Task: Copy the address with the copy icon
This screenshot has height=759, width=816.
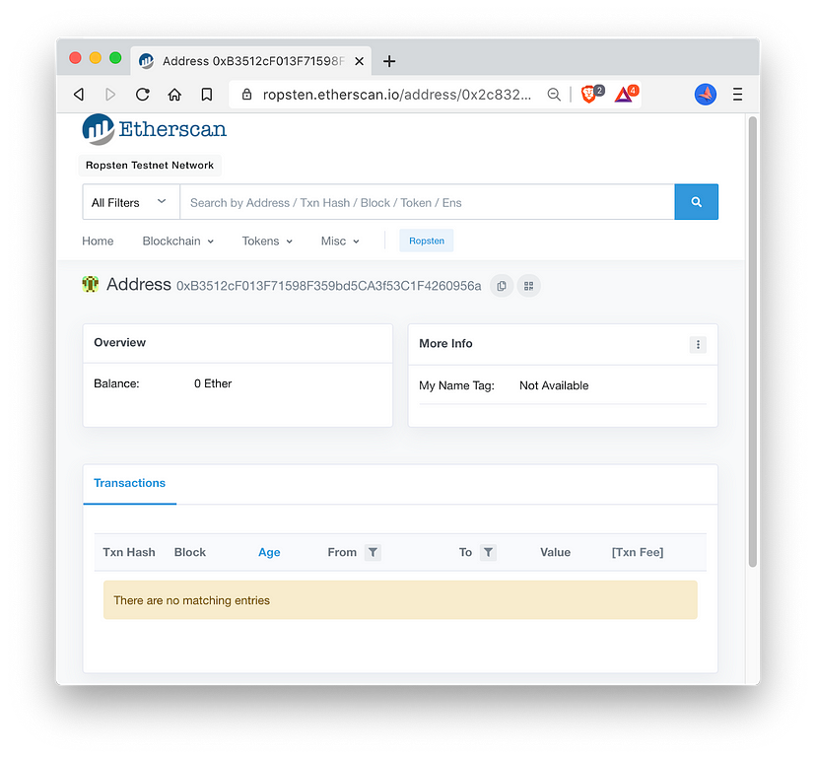Action: [x=502, y=286]
